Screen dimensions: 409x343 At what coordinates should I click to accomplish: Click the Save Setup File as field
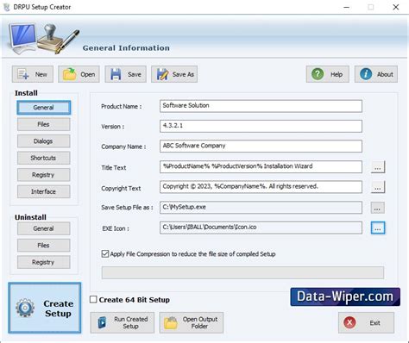click(261, 208)
